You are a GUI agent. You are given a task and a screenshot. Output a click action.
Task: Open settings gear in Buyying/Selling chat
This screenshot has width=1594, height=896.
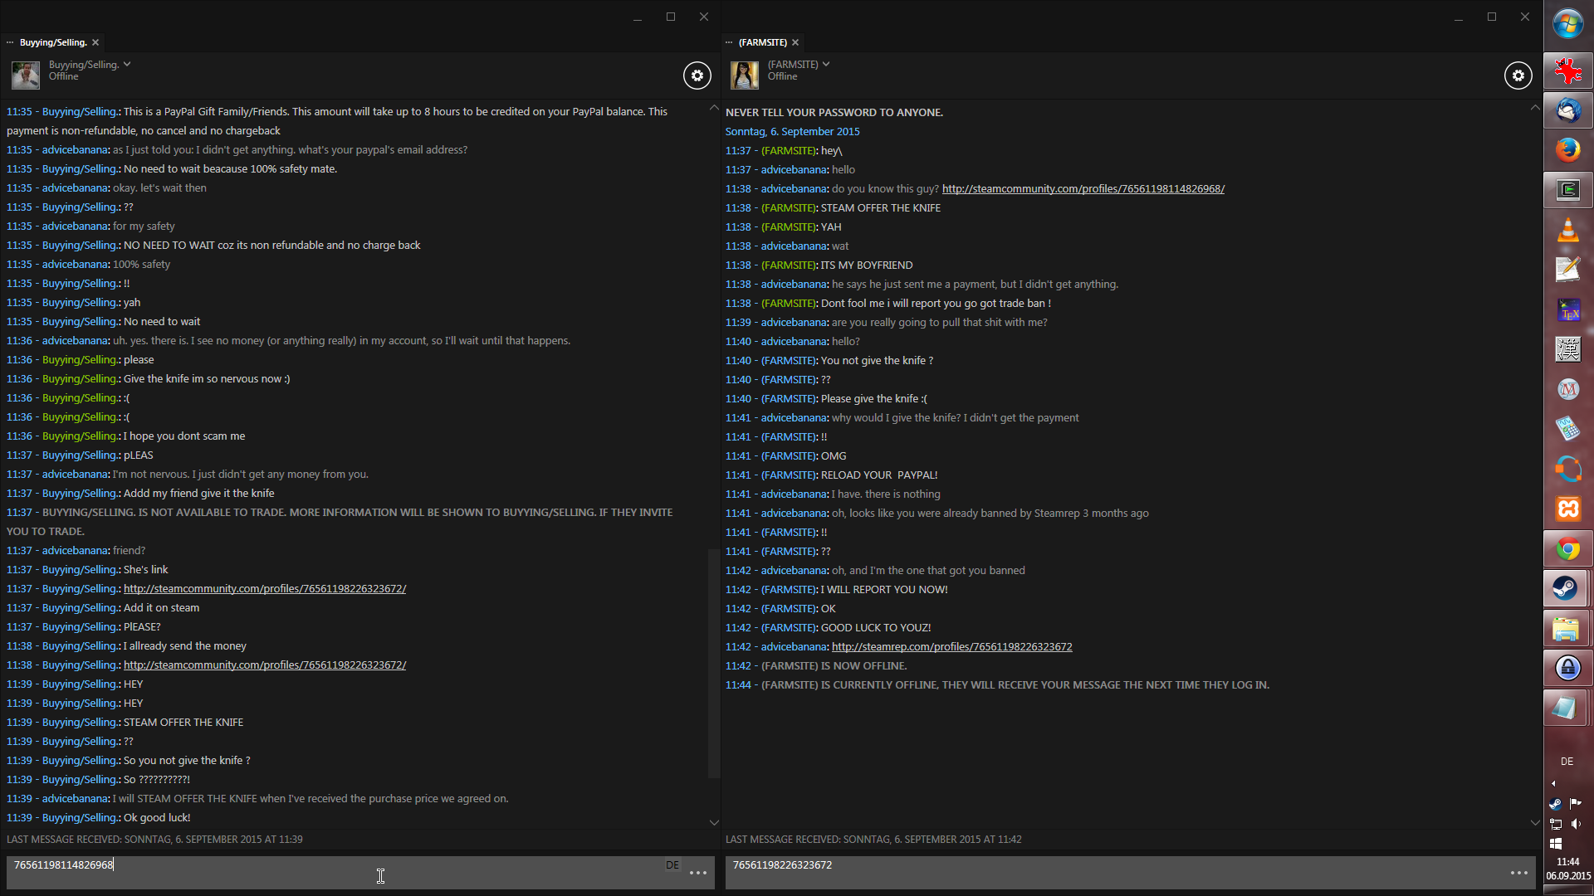click(697, 75)
